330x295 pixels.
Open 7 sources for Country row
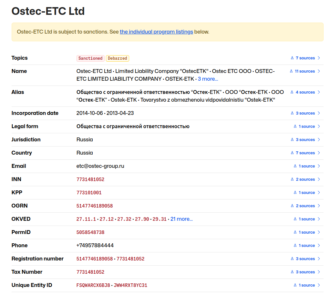coord(305,153)
